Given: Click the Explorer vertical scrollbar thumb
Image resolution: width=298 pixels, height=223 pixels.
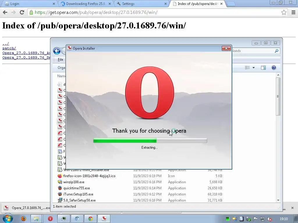Looking at the screenshot, I should pos(278,96).
